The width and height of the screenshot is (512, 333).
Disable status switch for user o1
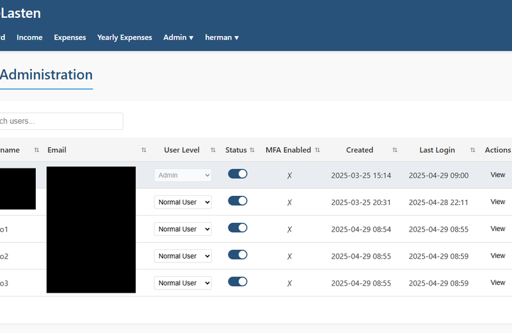pos(237,228)
